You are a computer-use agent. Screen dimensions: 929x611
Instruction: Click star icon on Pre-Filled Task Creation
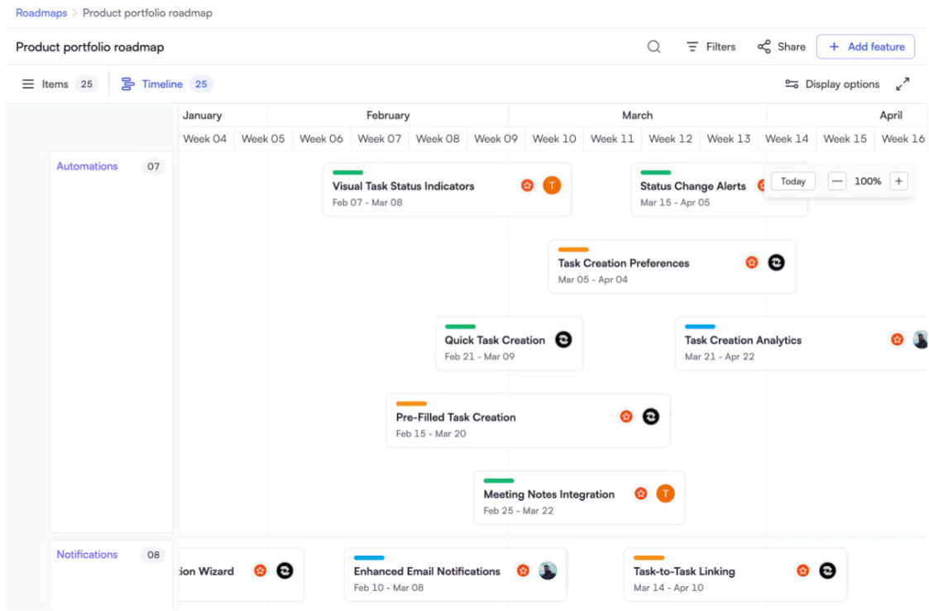click(626, 416)
